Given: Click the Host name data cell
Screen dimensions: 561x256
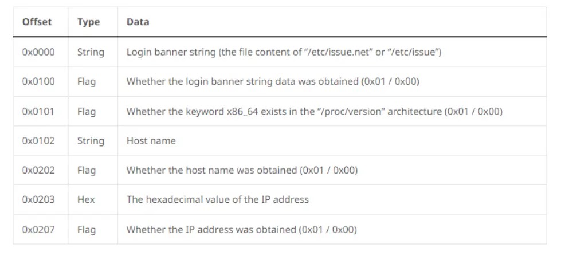Looking at the screenshot, I should (151, 141).
